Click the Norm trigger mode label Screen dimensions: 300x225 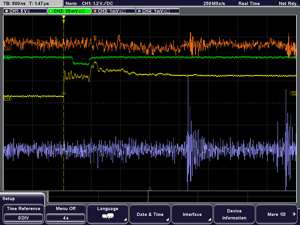71,4
